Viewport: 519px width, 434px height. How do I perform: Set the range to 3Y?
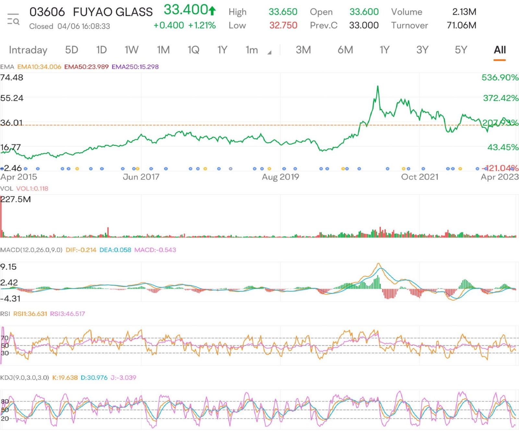(422, 50)
